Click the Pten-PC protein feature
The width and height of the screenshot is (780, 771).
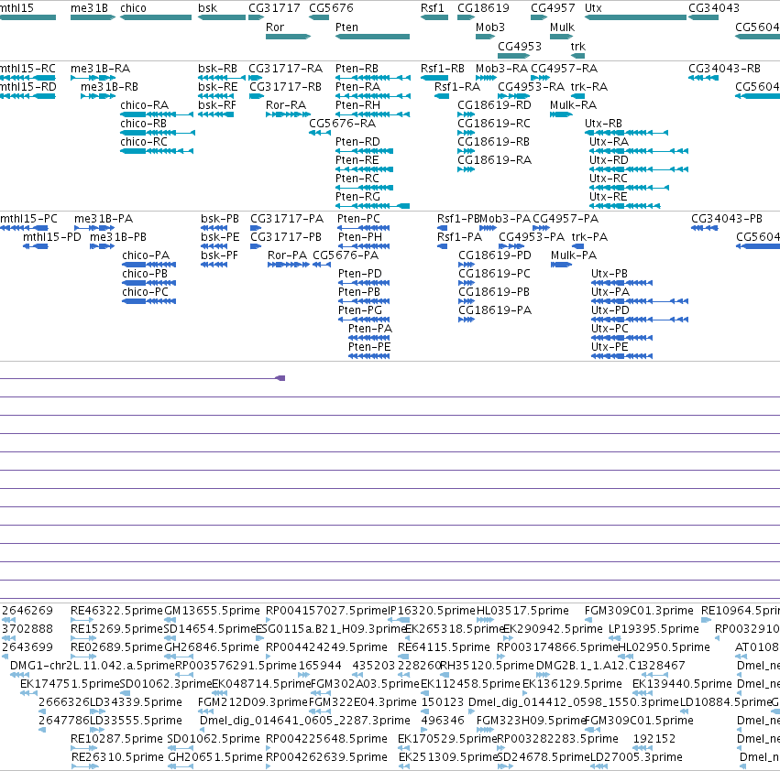(364, 228)
